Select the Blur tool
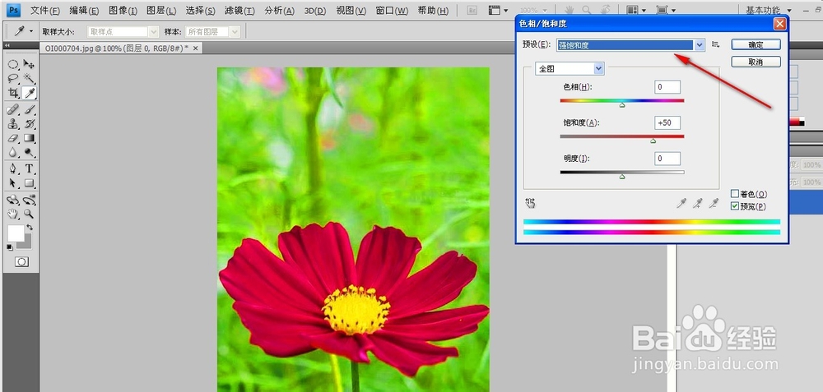823x392 pixels. tap(13, 153)
